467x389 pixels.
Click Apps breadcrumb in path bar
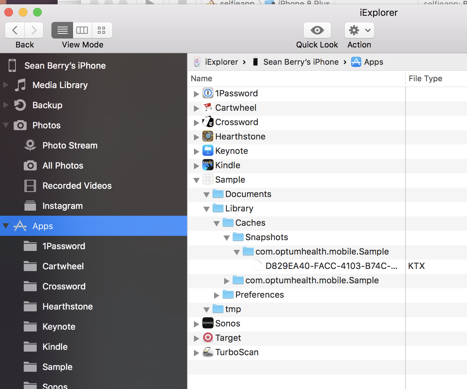click(x=367, y=62)
